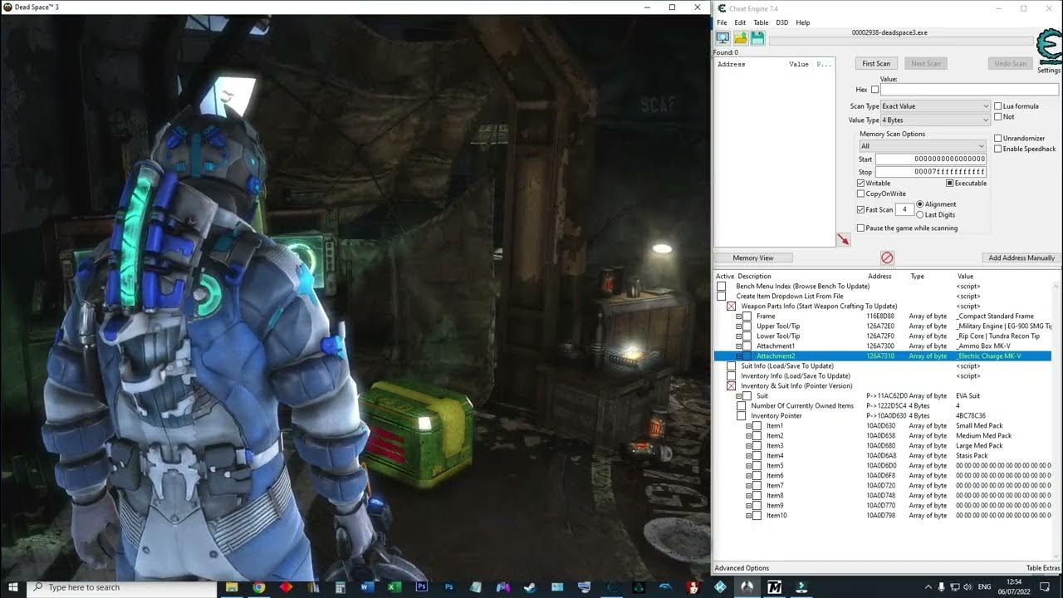
Task: Open Steam from the taskbar
Action: pyautogui.click(x=530, y=587)
